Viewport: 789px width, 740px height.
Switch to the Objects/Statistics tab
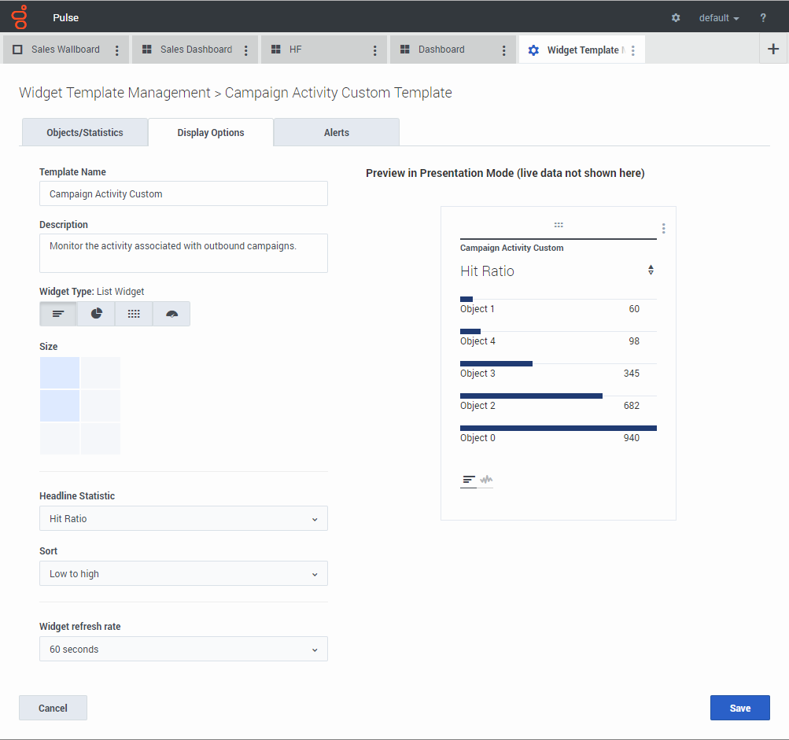click(85, 133)
